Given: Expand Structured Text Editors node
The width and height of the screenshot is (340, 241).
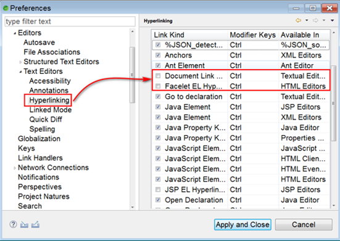Looking at the screenshot, I should [20, 62].
